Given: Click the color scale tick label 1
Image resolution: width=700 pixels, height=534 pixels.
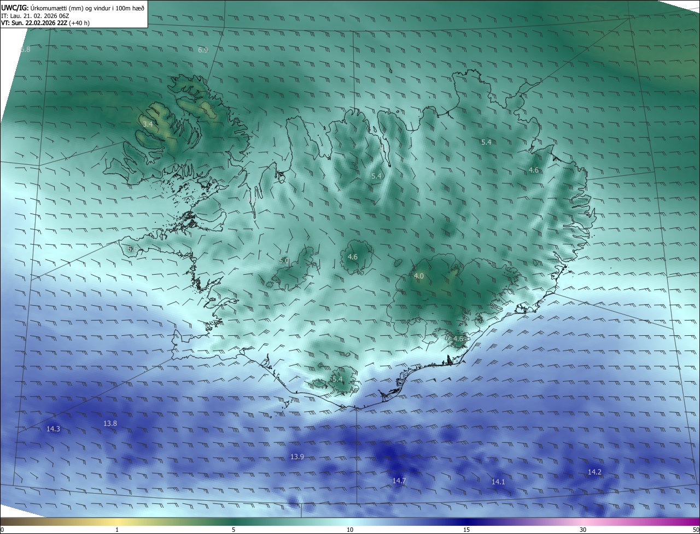Looking at the screenshot, I should [x=117, y=530].
